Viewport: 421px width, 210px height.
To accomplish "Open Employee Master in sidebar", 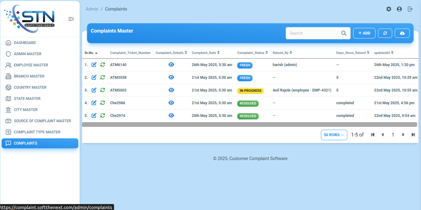I will [31, 65].
